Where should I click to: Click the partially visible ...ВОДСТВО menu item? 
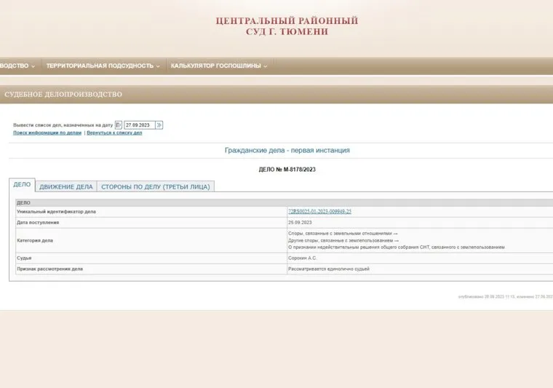pos(14,66)
